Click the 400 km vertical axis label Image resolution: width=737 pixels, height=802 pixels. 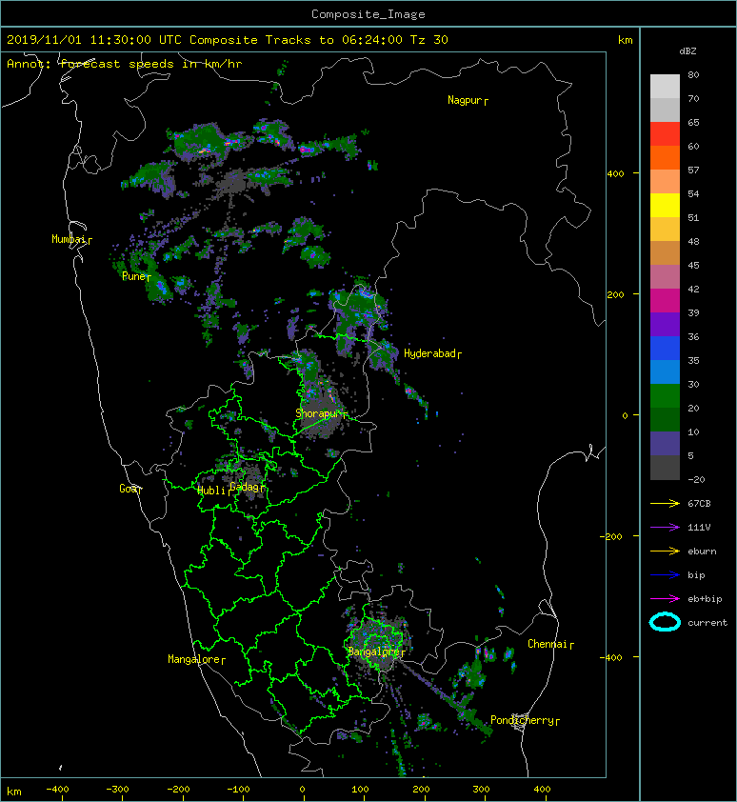point(615,174)
